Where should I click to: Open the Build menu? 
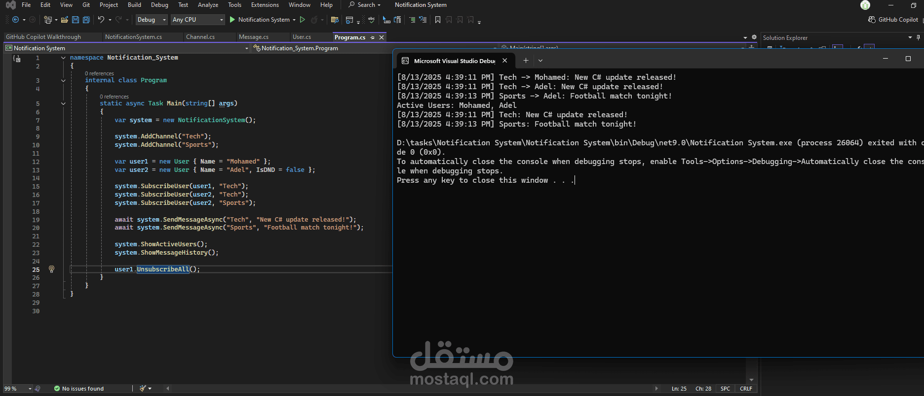point(134,5)
